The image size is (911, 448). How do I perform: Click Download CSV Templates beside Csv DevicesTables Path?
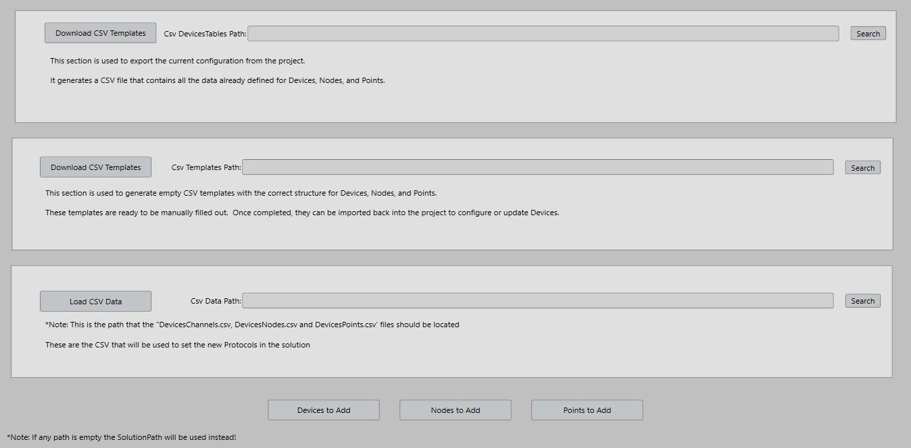point(100,33)
